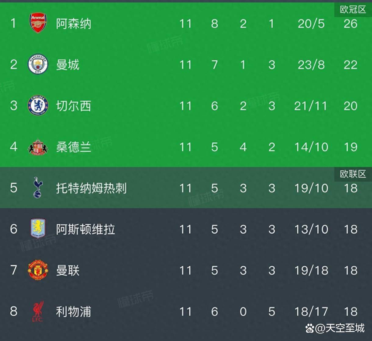Select the 桑德兰 team name
The height and width of the screenshot is (341, 372).
tap(73, 147)
